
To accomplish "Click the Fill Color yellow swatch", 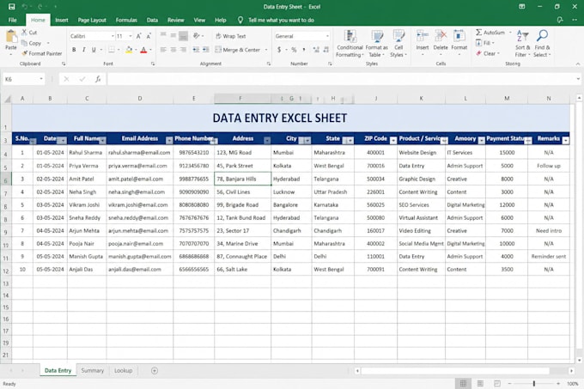I will click(129, 50).
